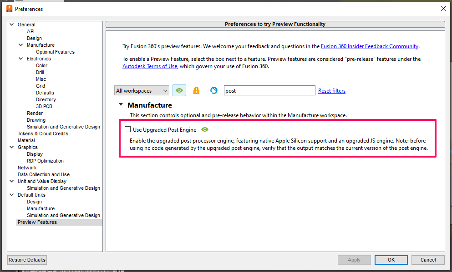
Task: Click the eye beside Use Upgraded Post Engine
Action: (204, 129)
